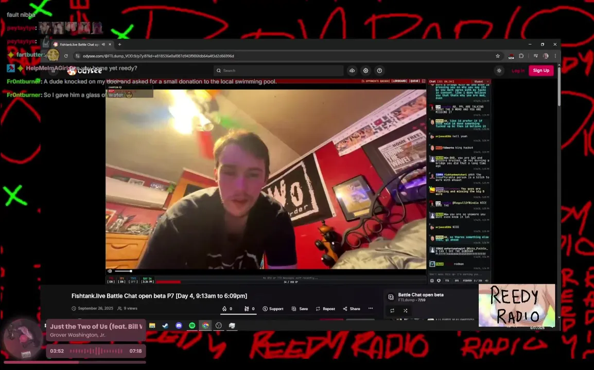This screenshot has height=370, width=594.
Task: Save the video to a list
Action: pyautogui.click(x=300, y=309)
